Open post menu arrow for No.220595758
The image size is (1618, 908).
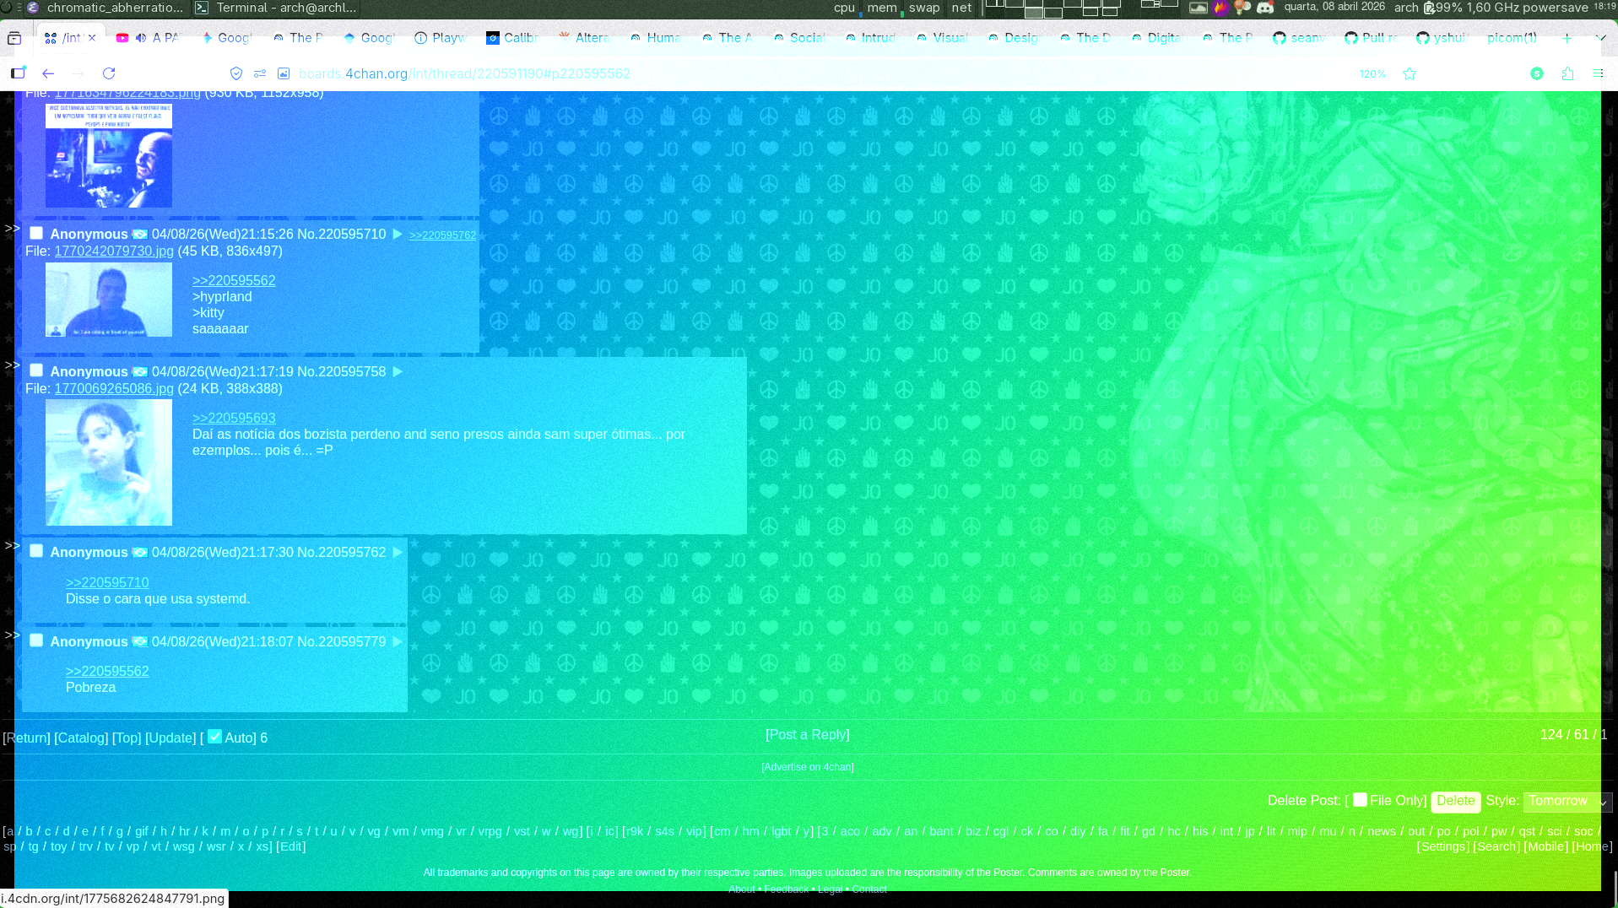[398, 371]
